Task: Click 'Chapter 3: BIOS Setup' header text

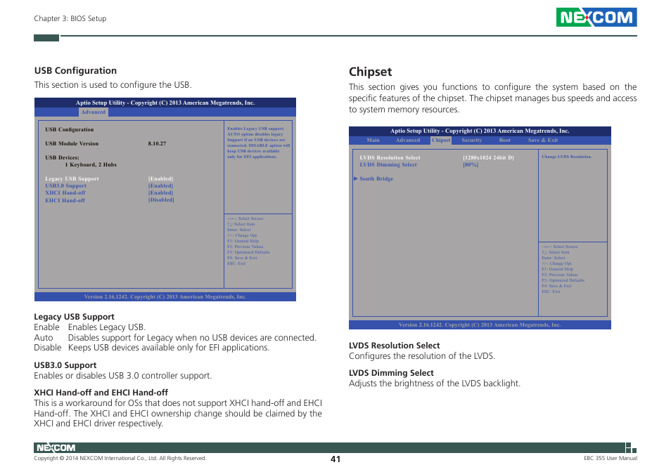Action: click(x=70, y=18)
